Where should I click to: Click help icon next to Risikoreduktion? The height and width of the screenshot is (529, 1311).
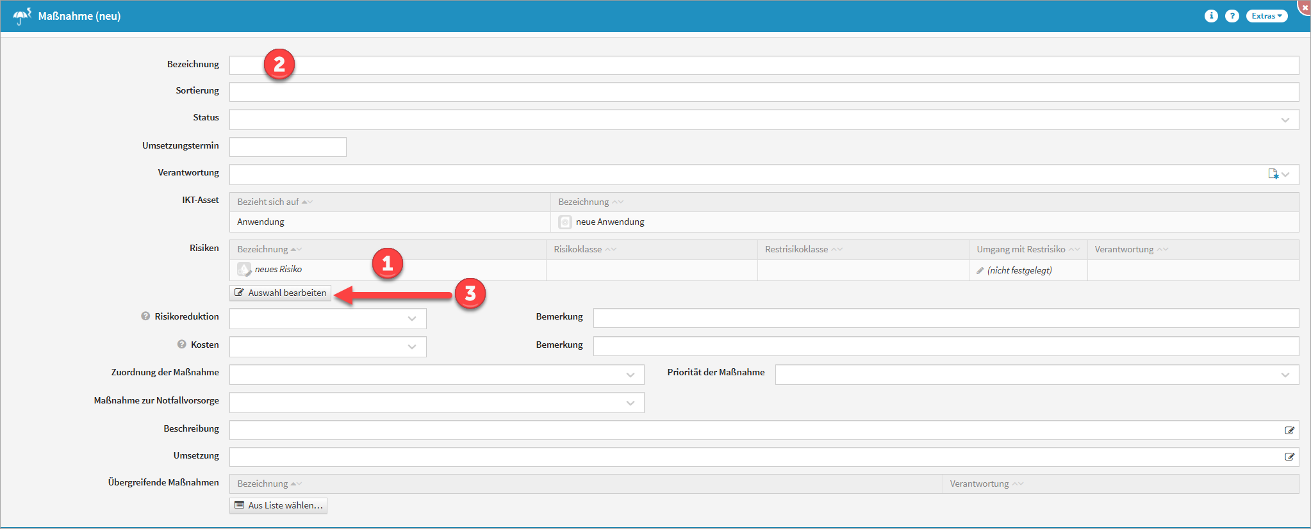tap(145, 316)
